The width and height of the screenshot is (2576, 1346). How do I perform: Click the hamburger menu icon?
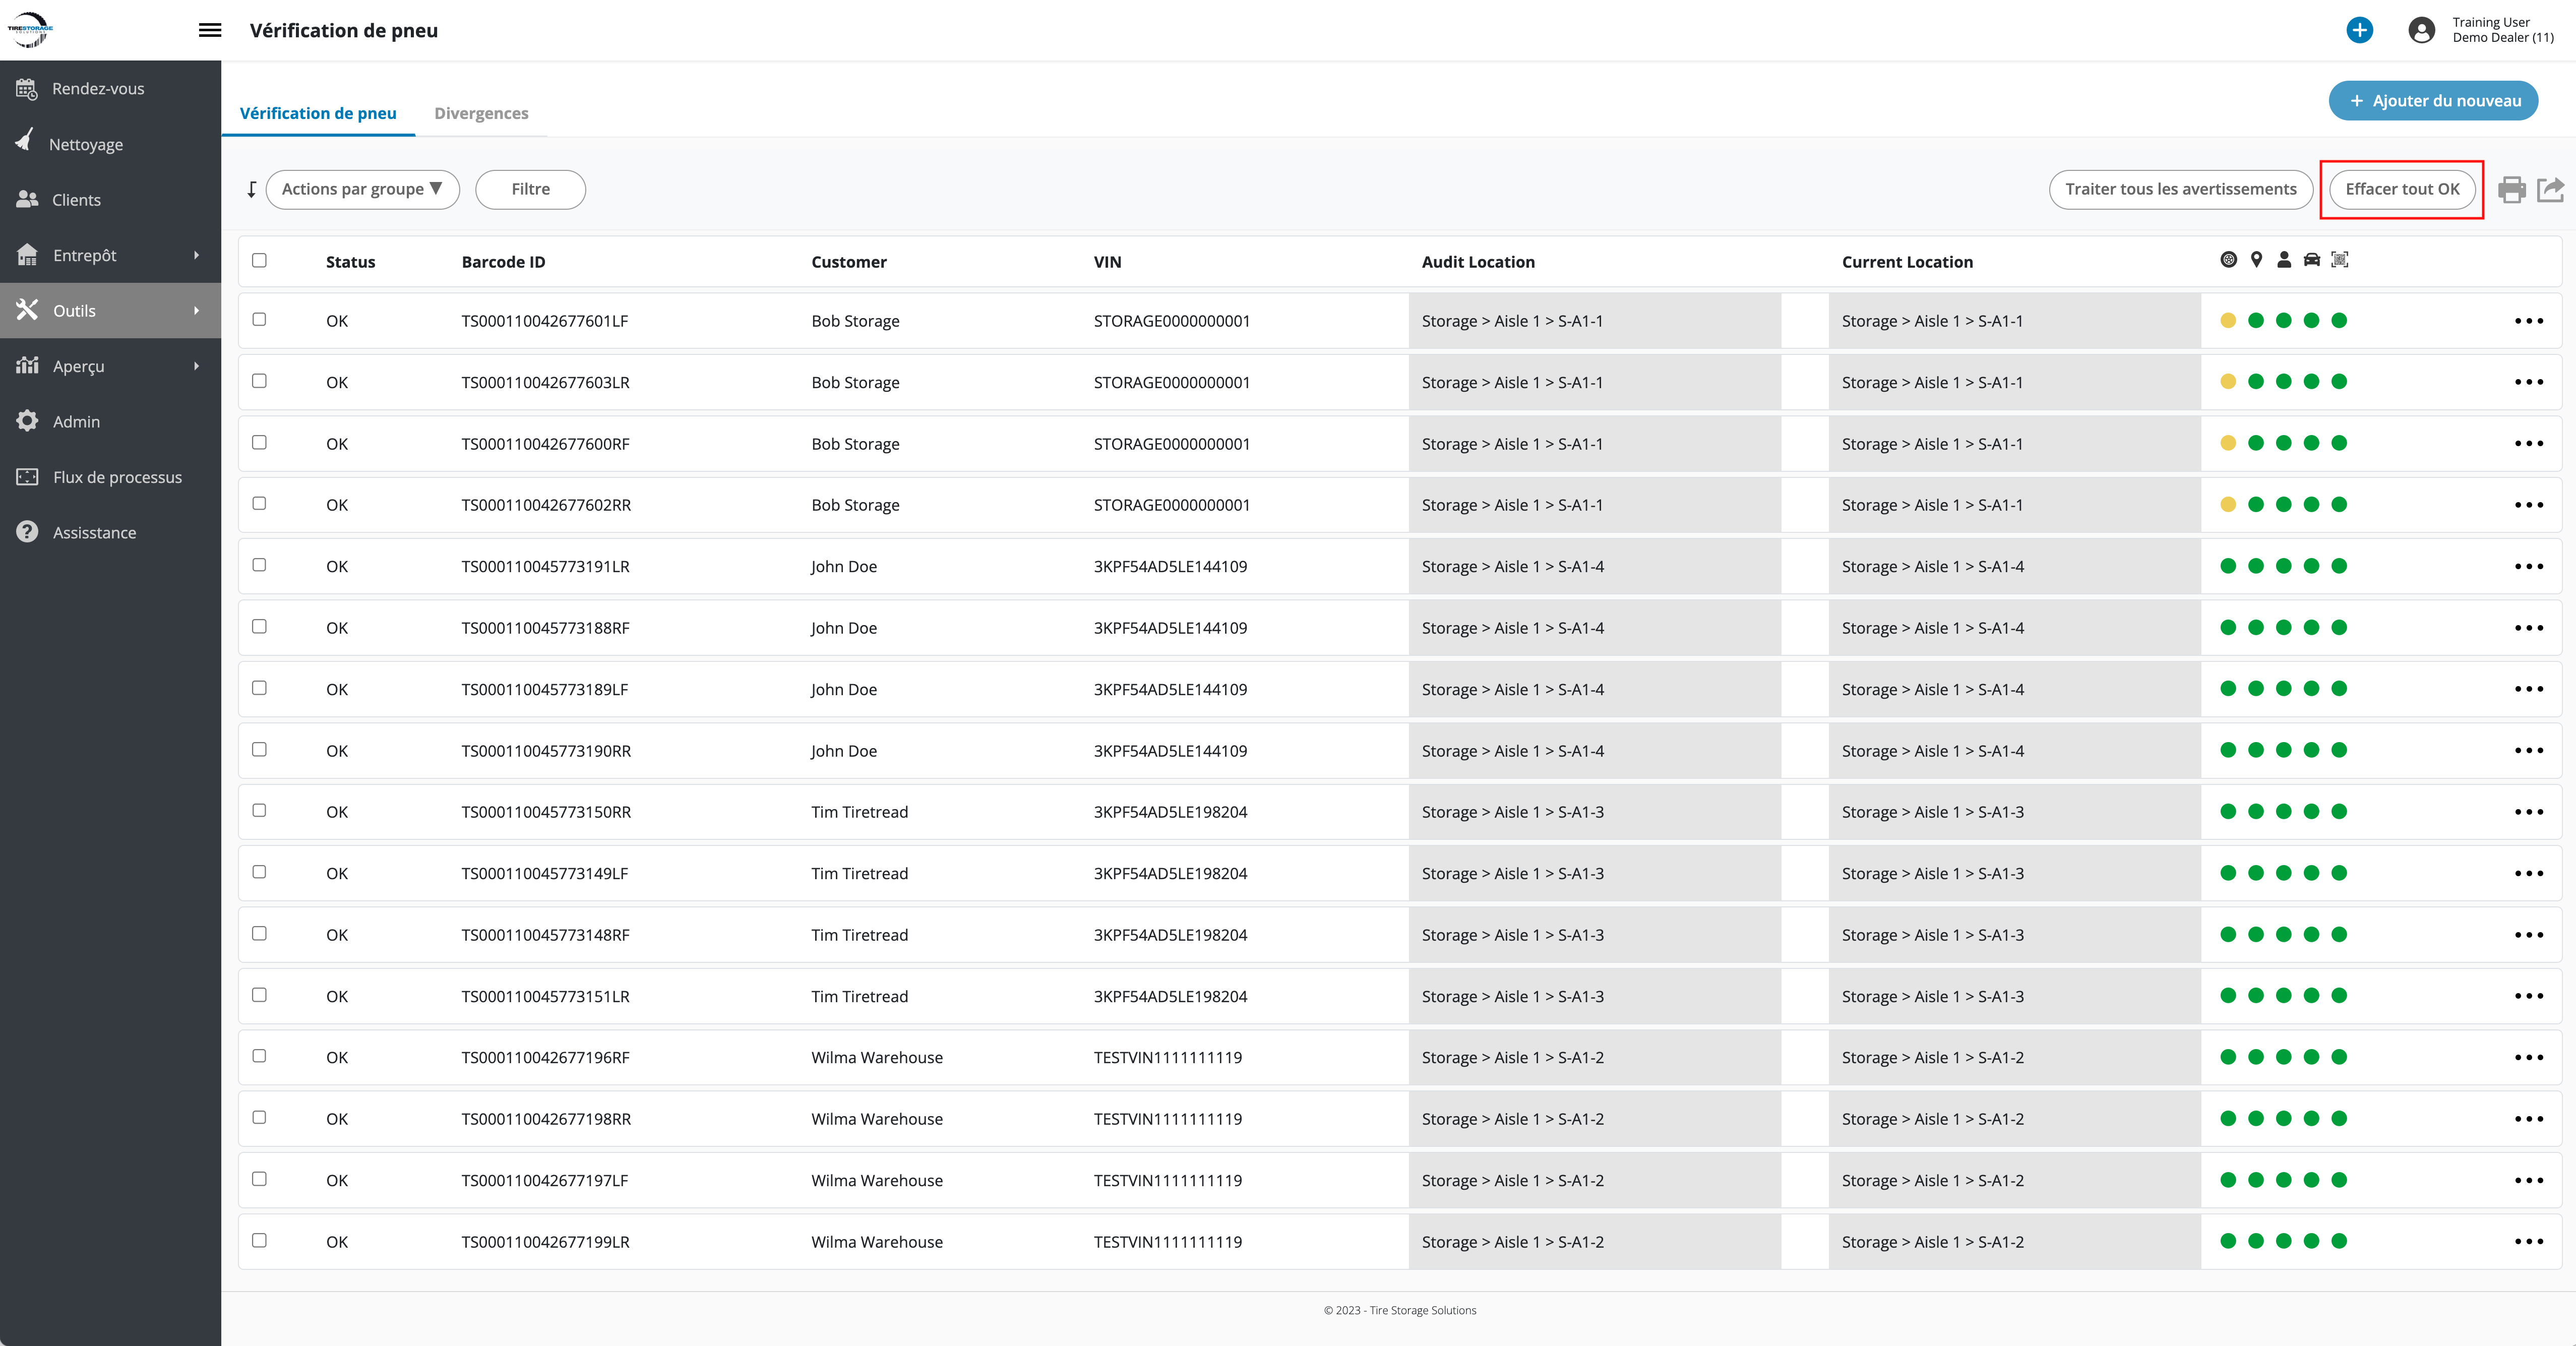tap(210, 30)
